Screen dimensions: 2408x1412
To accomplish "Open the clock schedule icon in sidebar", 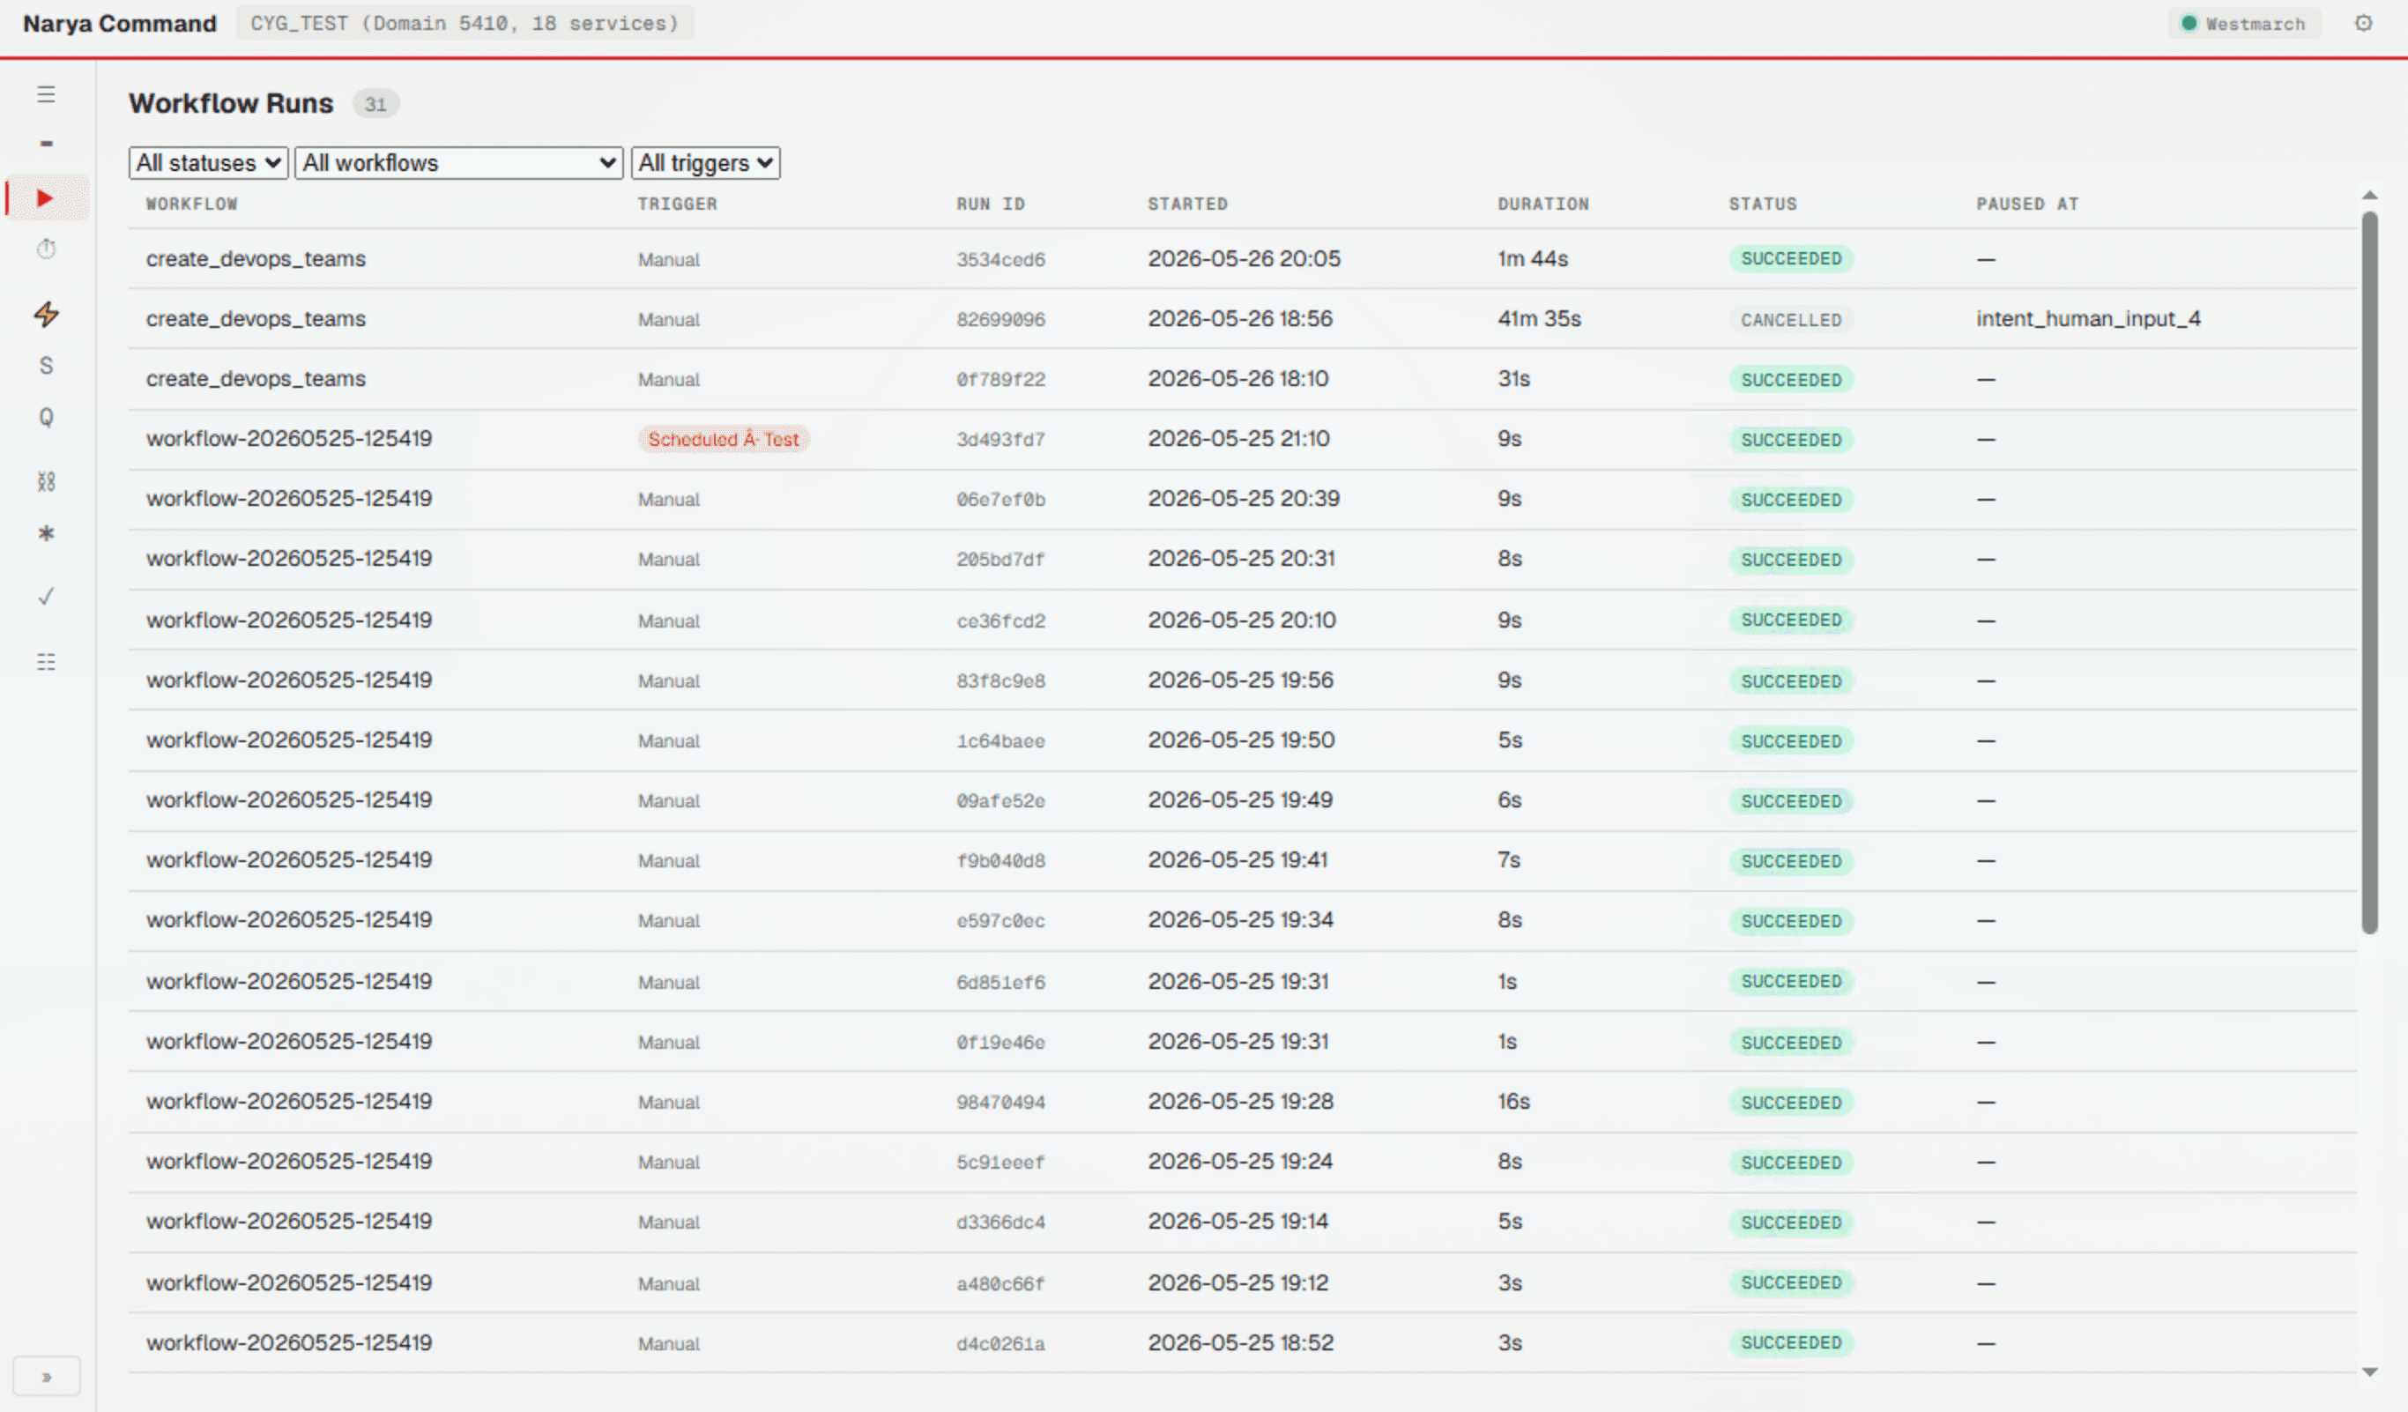I will click(46, 249).
